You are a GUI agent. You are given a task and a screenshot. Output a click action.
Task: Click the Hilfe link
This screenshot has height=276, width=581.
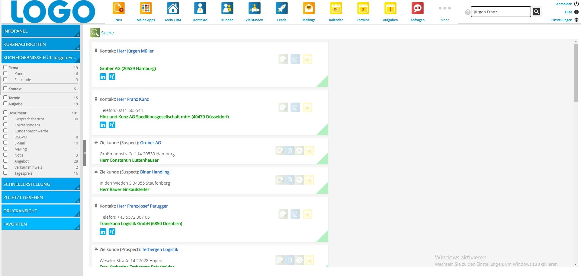pyautogui.click(x=568, y=12)
